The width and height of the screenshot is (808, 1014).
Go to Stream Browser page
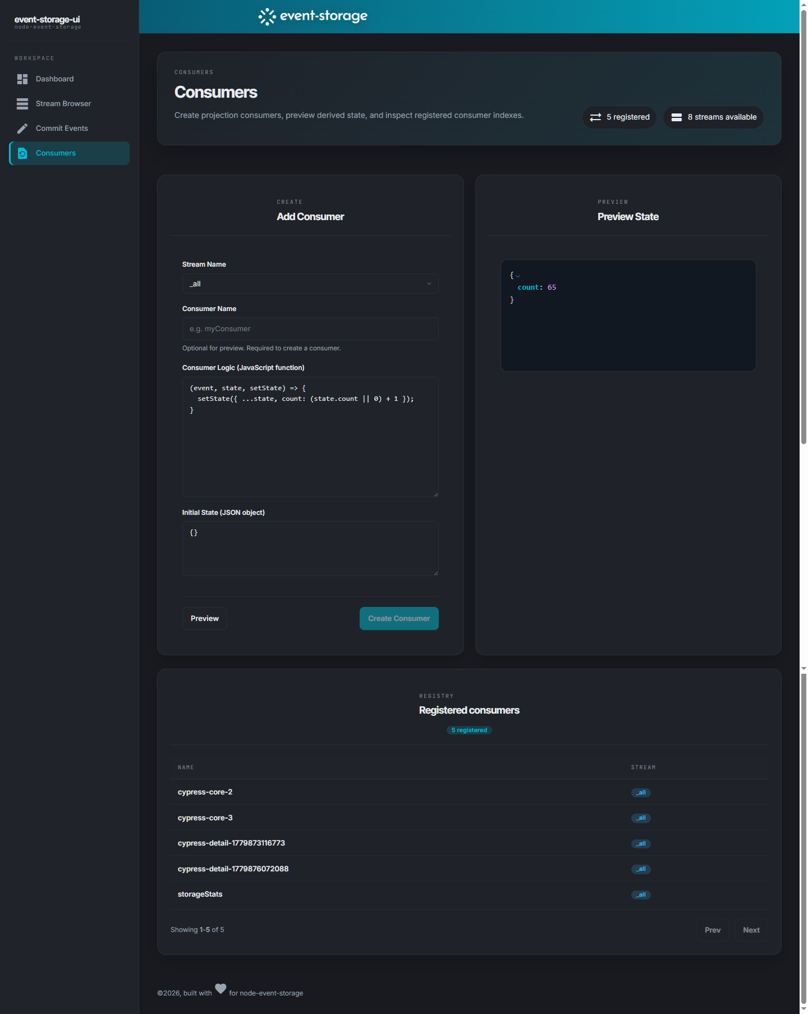(x=70, y=104)
